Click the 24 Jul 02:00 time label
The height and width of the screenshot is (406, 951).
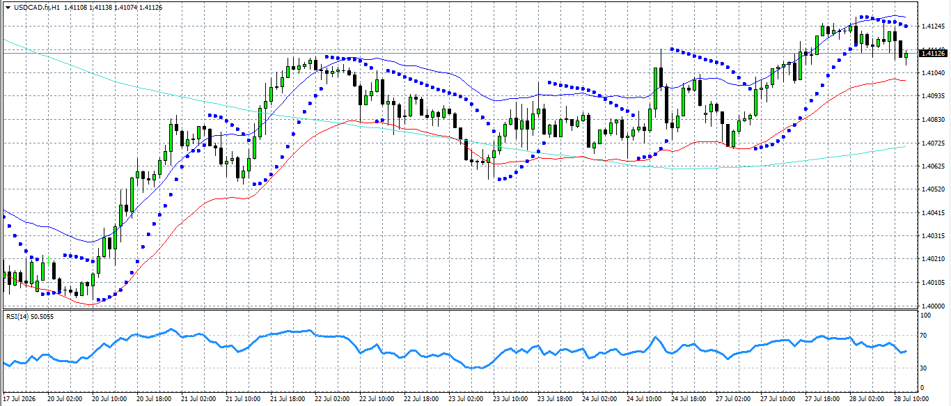[599, 400]
